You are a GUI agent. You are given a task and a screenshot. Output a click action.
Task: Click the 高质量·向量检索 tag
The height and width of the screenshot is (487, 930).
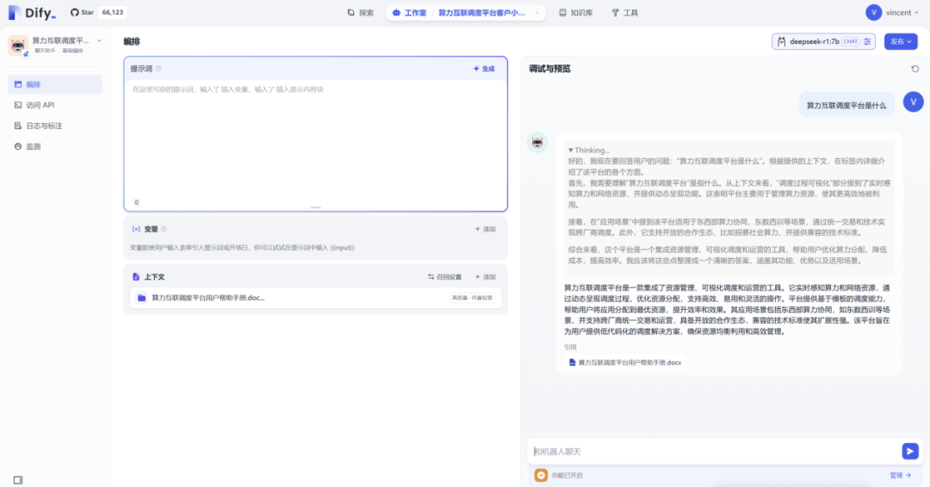[x=472, y=298]
